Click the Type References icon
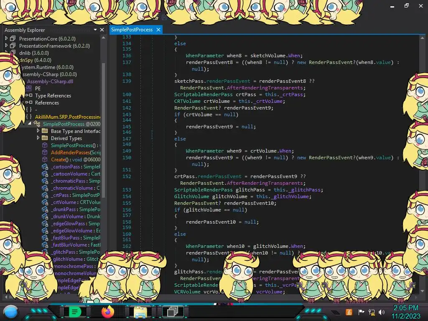This screenshot has height=321, width=428. [x=29, y=95]
